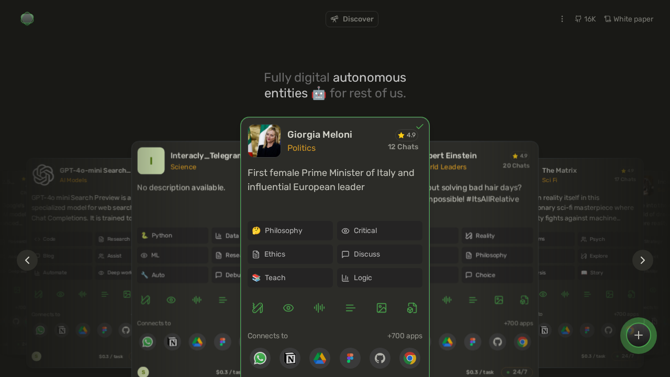Click the audio waveform capability icon
670x377 pixels.
point(319,308)
